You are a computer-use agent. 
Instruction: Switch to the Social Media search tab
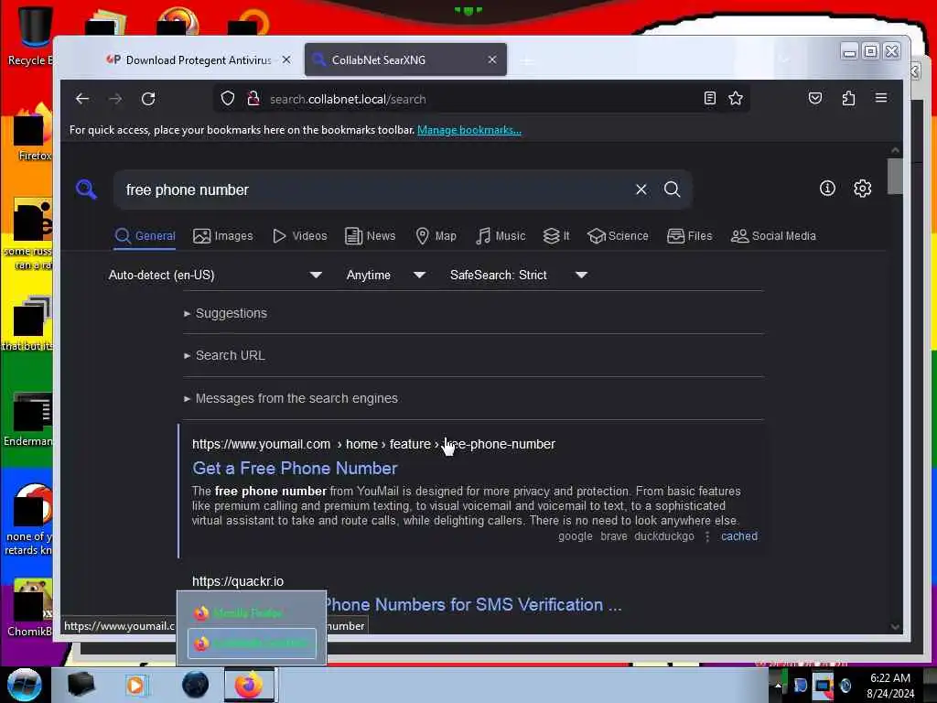(773, 236)
